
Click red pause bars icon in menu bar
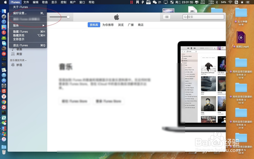coord(132,2)
